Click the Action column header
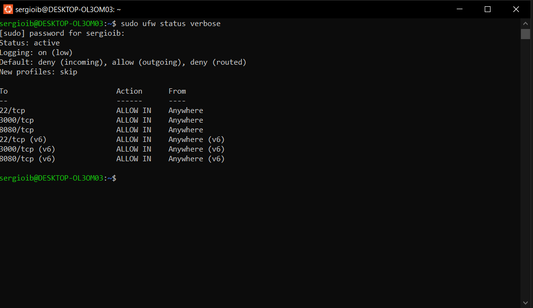533x308 pixels. (129, 91)
